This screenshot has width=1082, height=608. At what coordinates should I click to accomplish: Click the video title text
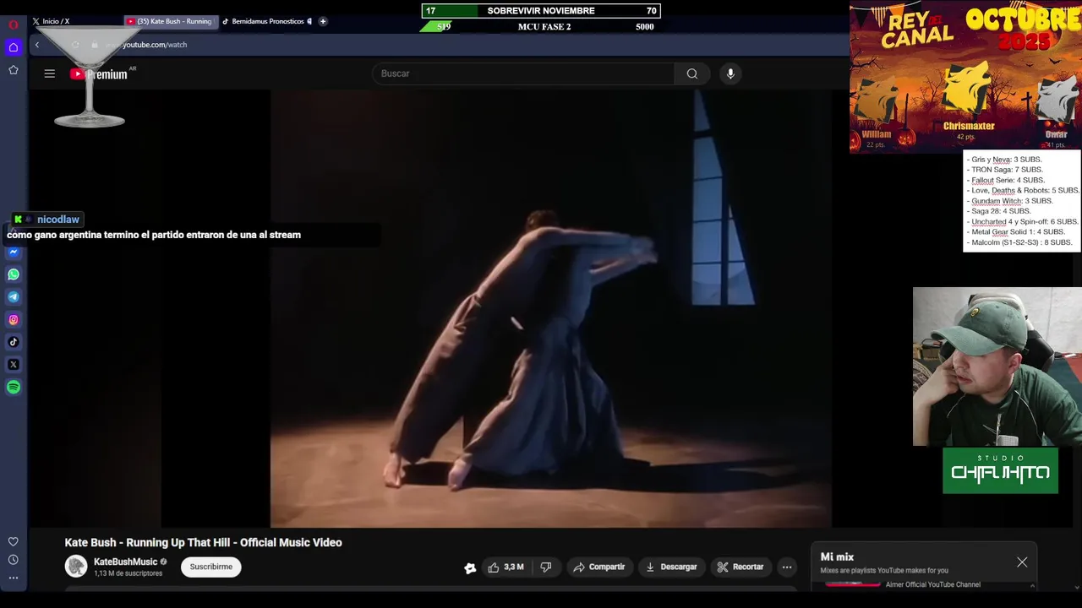(204, 543)
